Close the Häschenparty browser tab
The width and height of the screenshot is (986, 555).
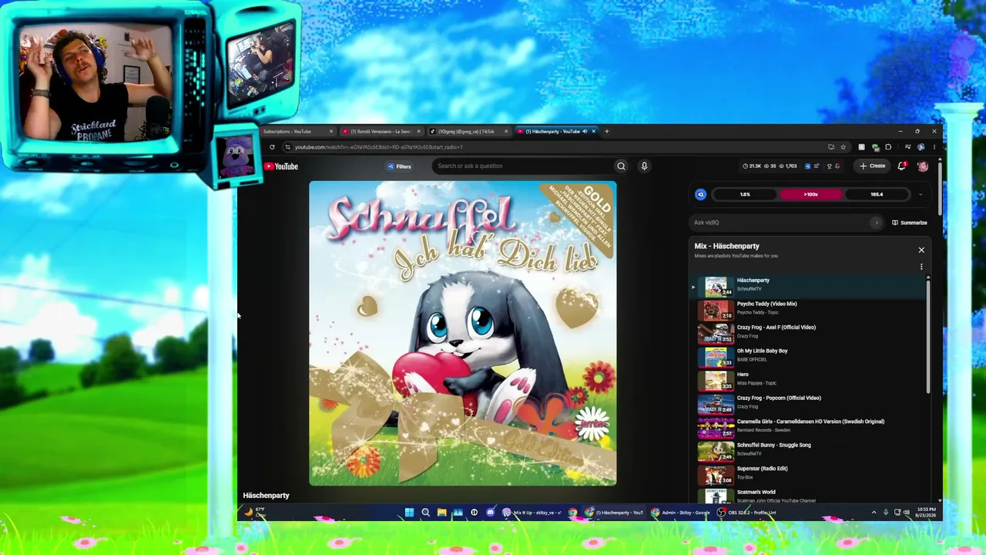pos(593,131)
